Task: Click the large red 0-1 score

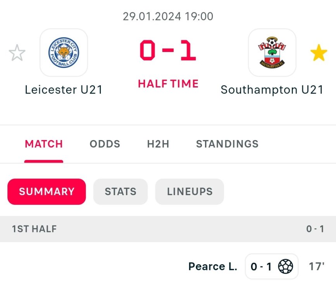Action: [168, 51]
